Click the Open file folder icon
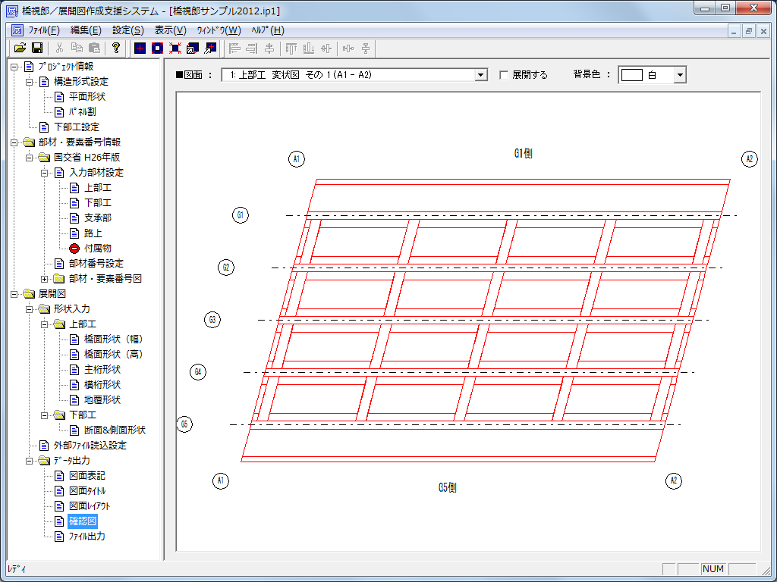This screenshot has height=582, width=777. [x=20, y=48]
